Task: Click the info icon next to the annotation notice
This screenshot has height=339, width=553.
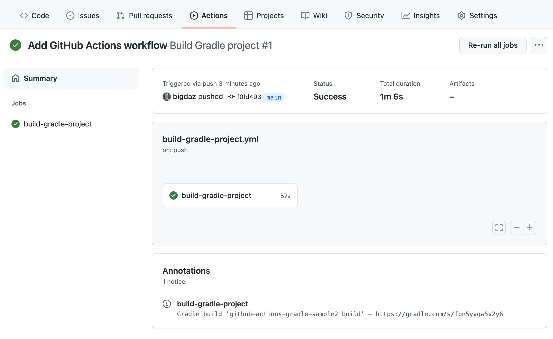Action: tap(167, 304)
